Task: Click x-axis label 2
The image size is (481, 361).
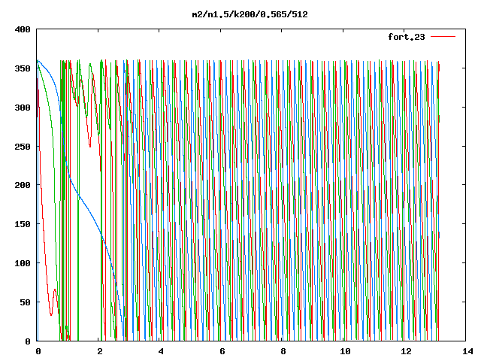Action: [100, 351]
